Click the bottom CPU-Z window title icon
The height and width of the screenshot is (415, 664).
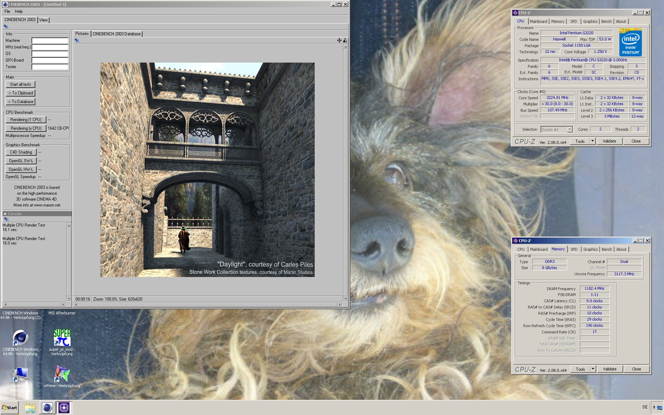click(x=516, y=241)
